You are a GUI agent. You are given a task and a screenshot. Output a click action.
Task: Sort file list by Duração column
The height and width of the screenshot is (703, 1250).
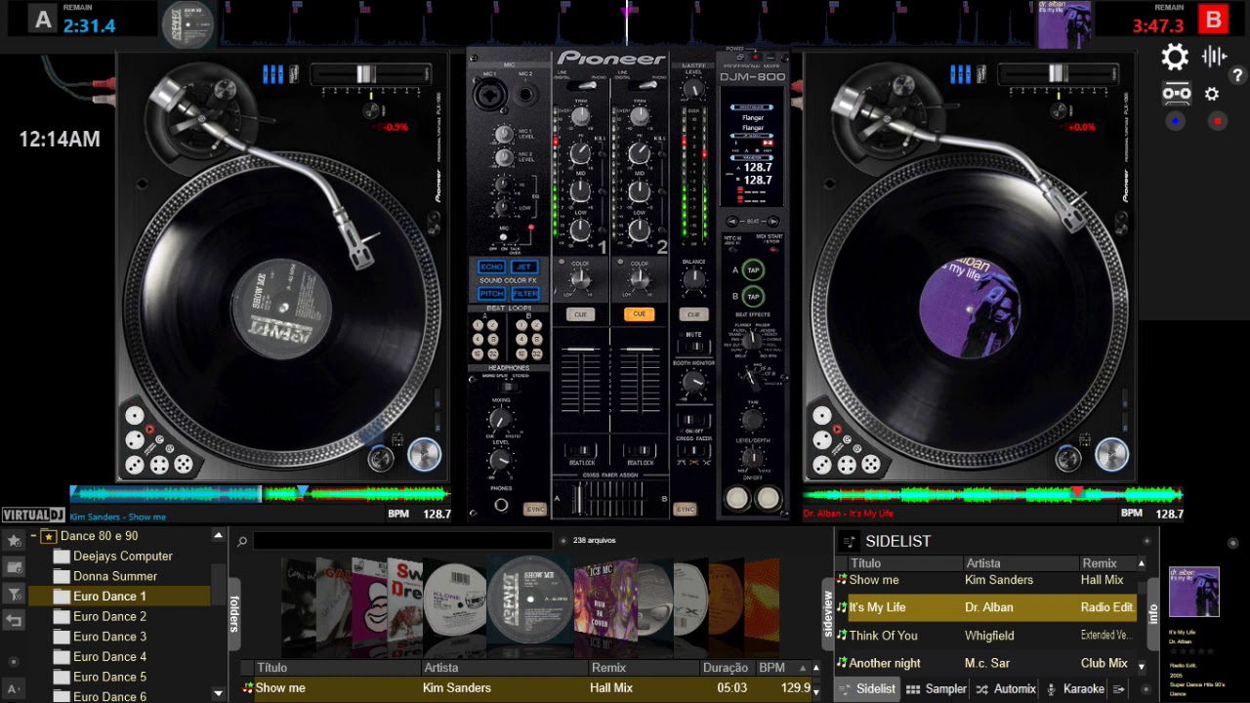pos(727,668)
